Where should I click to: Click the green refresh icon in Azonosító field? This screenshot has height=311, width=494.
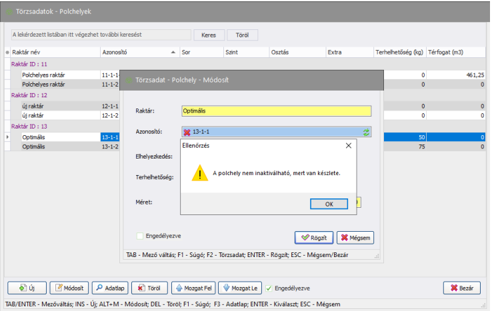coord(366,133)
